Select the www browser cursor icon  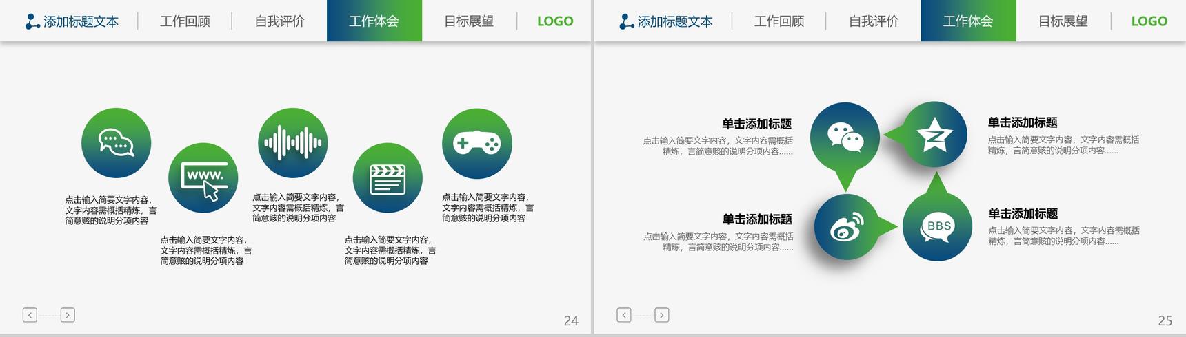[x=203, y=178]
